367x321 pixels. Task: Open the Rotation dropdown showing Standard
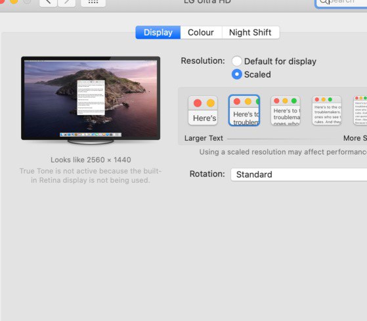[299, 174]
